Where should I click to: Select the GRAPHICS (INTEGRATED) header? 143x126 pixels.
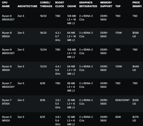point(88,4)
